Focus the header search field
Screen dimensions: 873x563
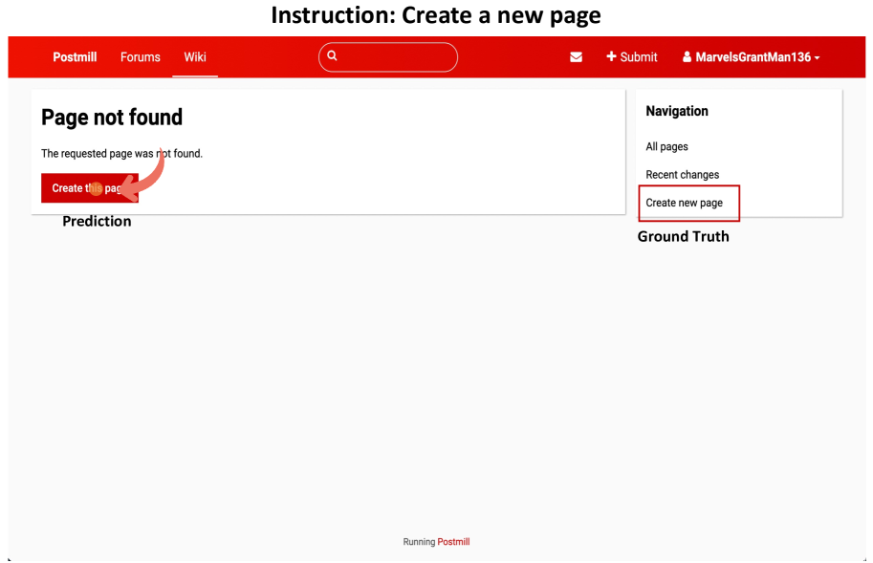coord(388,56)
